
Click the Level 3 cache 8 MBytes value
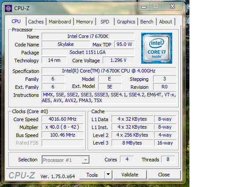tap(132, 143)
